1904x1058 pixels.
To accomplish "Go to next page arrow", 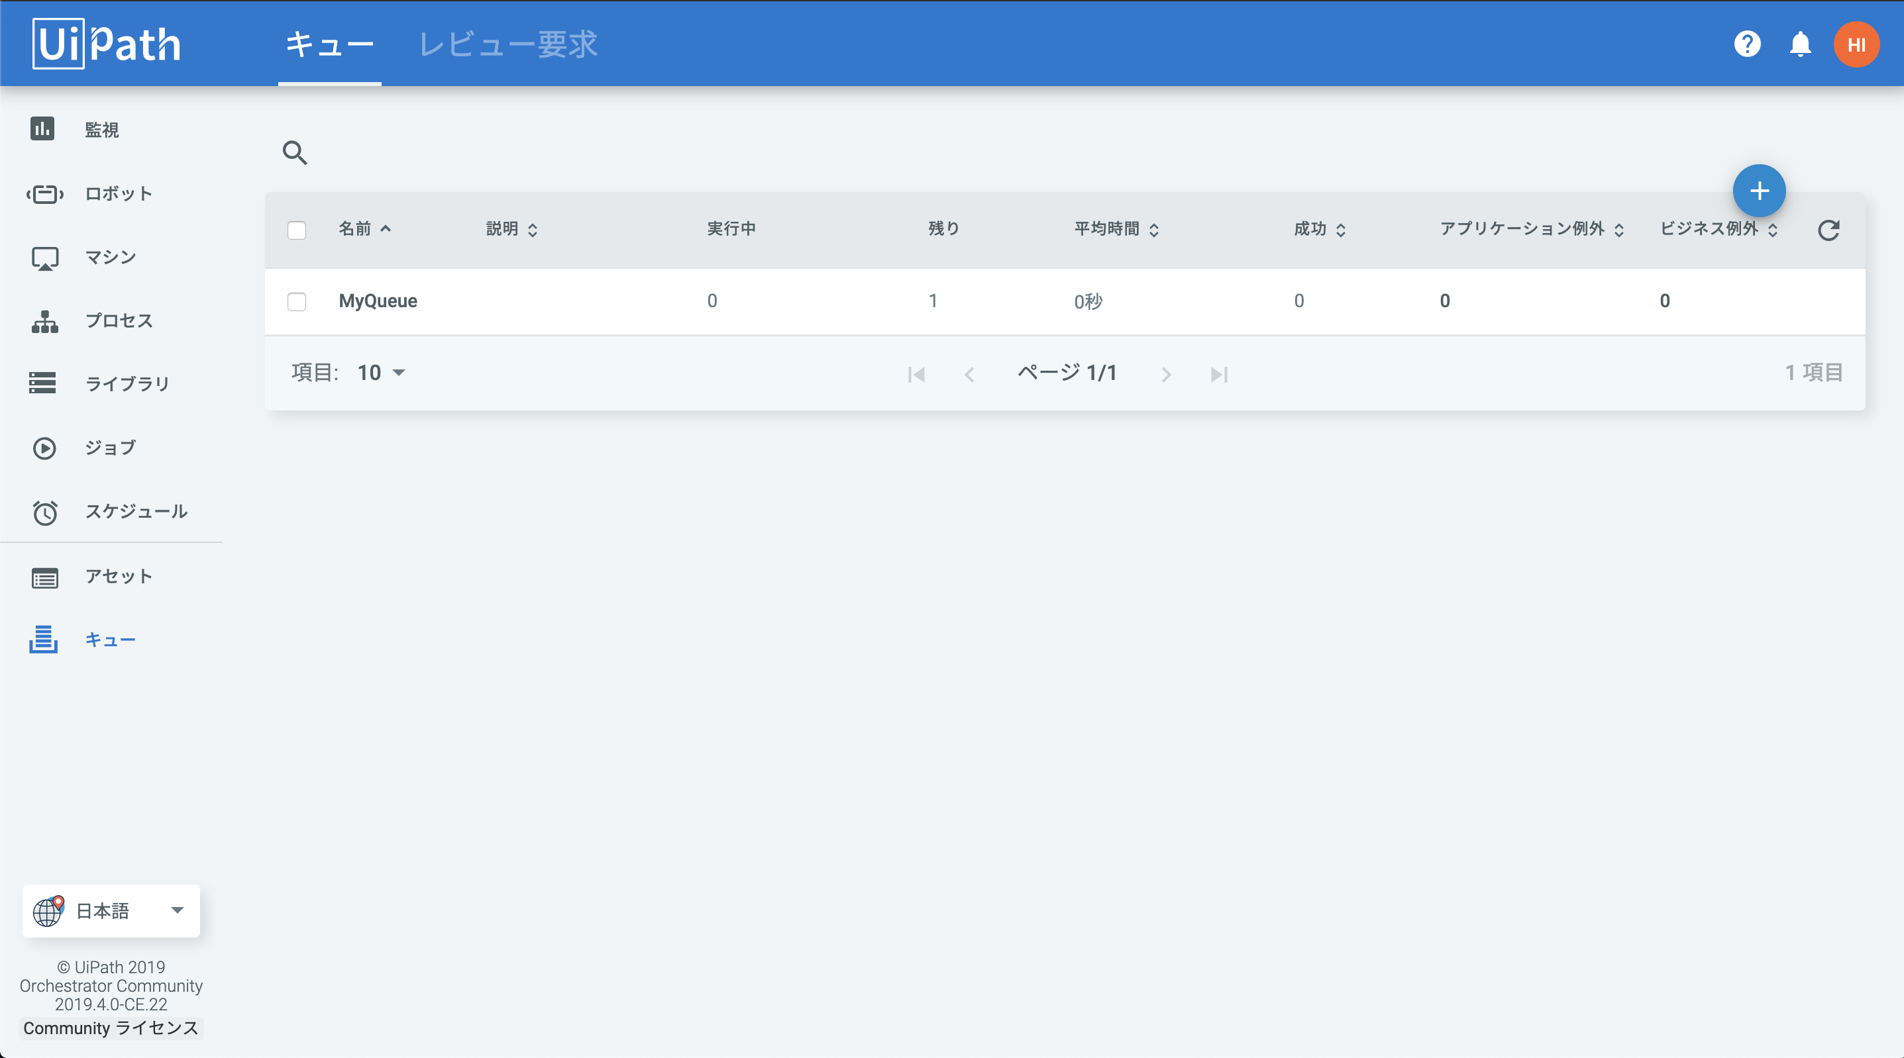I will pos(1165,375).
